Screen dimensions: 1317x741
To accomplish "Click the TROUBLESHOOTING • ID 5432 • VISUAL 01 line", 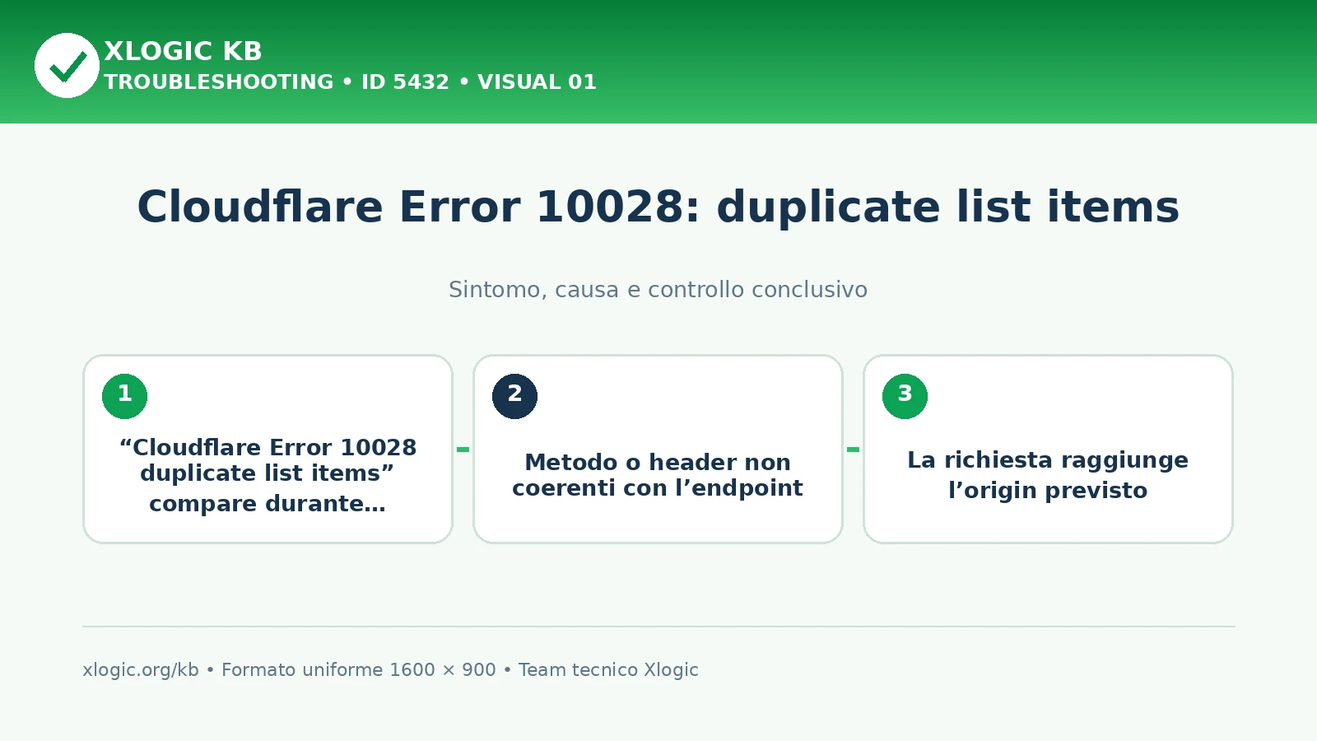I will 350,82.
